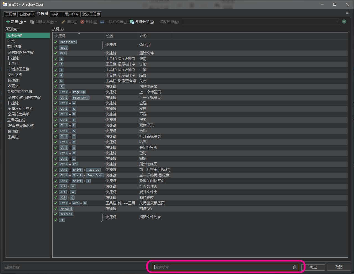Open the hamburger menu icon at top right
This screenshot has width=354, height=274.
coord(347,12)
